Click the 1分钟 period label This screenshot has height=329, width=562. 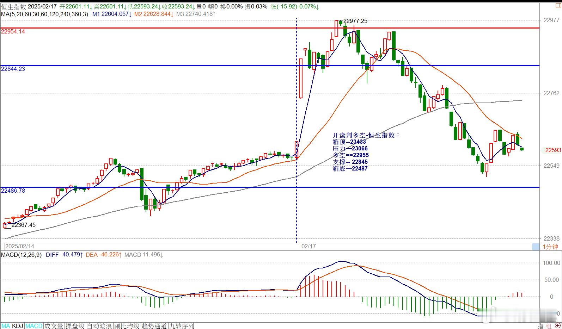(x=550, y=247)
